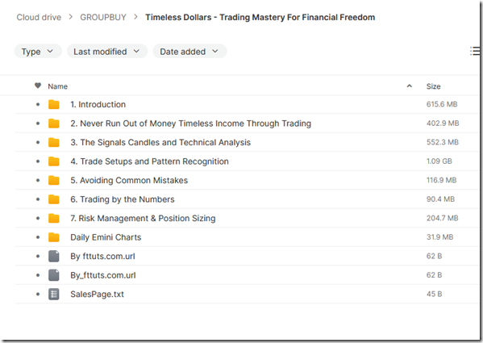Click folder icon for Daily Emini Charts
This screenshot has width=483, height=343.
pos(54,237)
